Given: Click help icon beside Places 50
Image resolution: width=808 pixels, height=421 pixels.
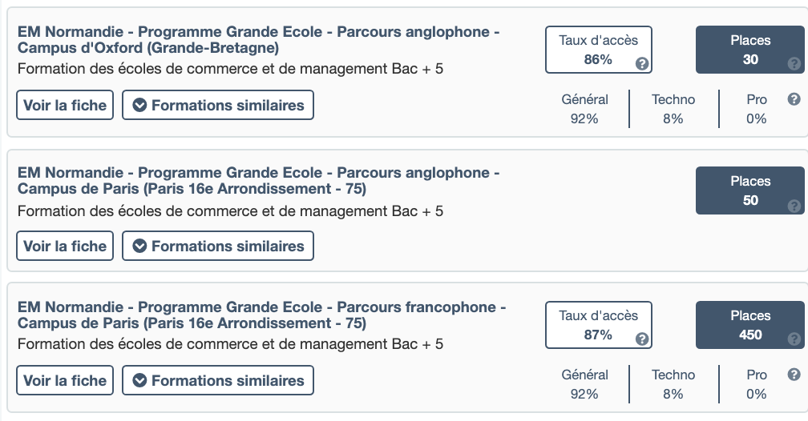Looking at the screenshot, I should point(794,206).
